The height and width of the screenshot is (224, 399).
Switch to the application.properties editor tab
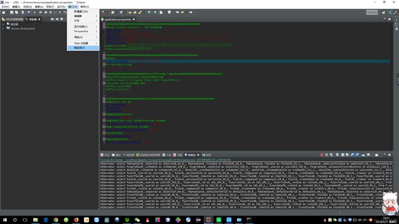pos(118,20)
